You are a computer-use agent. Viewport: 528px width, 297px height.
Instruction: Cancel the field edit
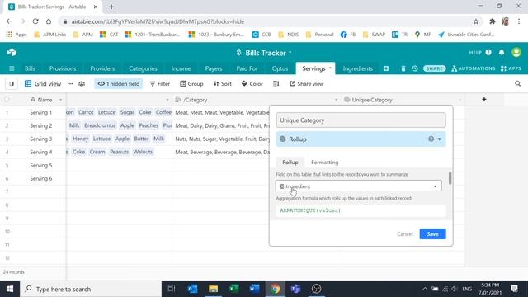[405, 234]
